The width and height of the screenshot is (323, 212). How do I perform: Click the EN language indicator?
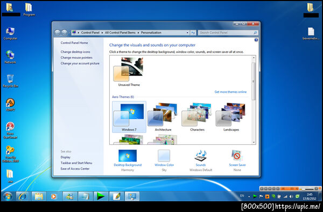click(x=242, y=196)
